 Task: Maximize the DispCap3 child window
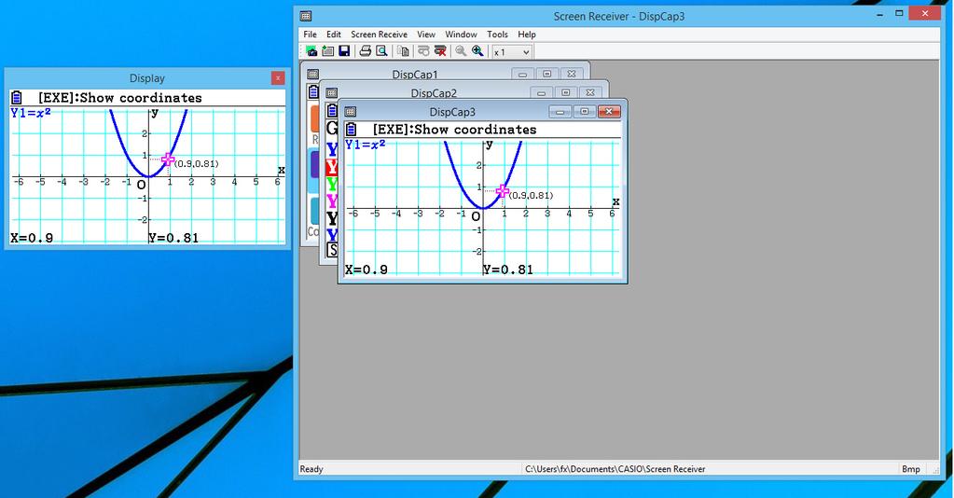point(584,111)
